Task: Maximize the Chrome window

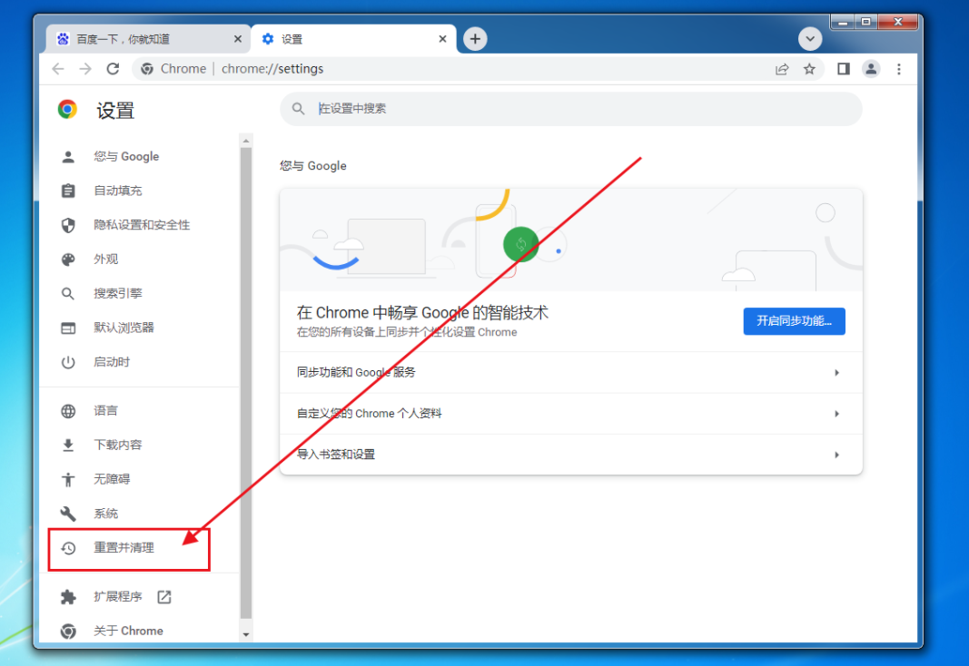Action: (865, 22)
